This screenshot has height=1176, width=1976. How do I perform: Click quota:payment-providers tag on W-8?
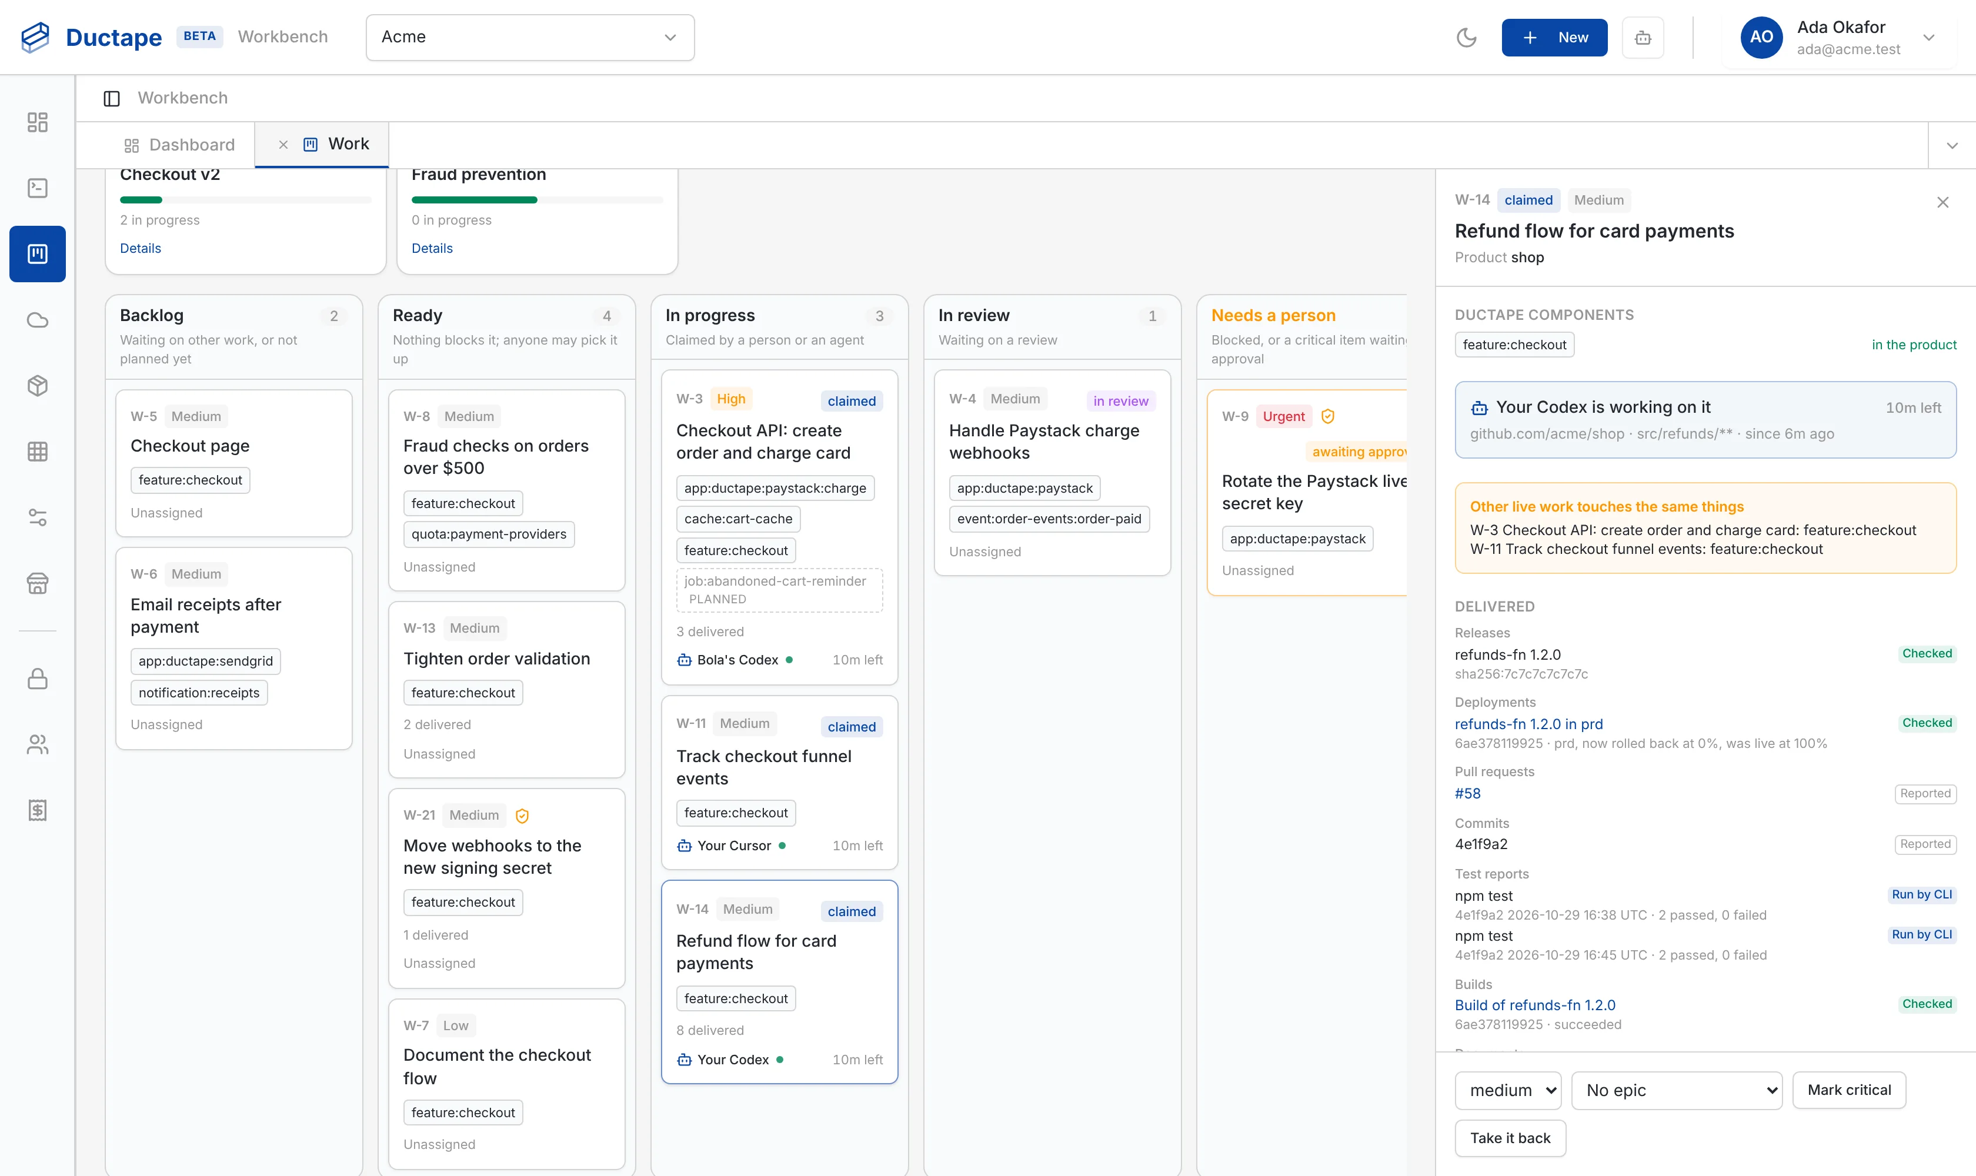point(489,534)
